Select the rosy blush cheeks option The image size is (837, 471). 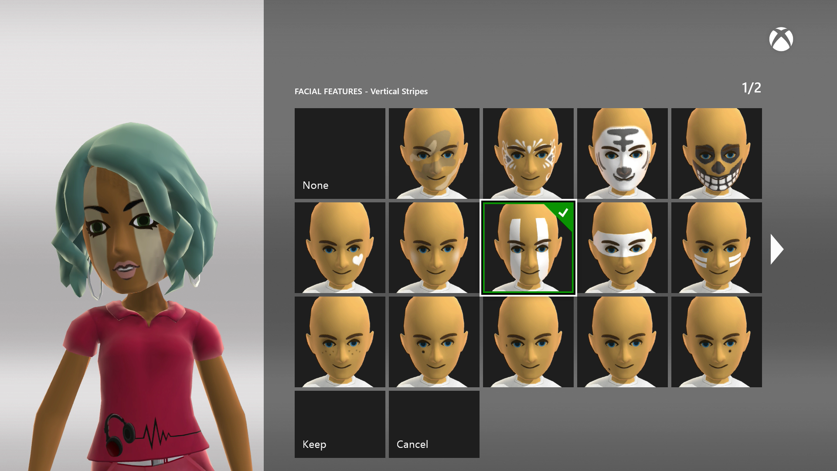pyautogui.click(x=434, y=248)
